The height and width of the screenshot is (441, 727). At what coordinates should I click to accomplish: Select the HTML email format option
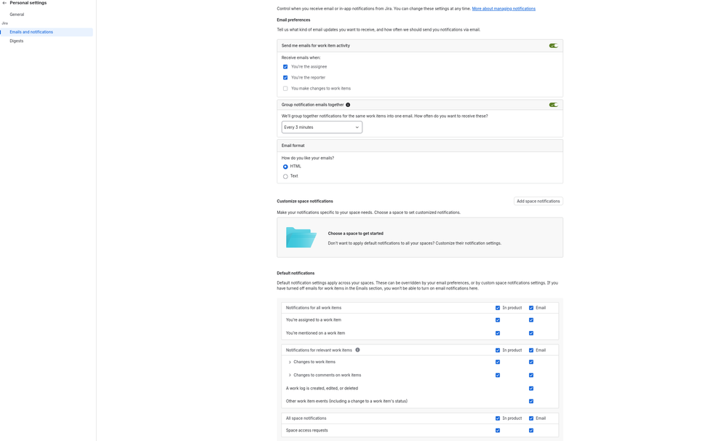tap(285, 167)
